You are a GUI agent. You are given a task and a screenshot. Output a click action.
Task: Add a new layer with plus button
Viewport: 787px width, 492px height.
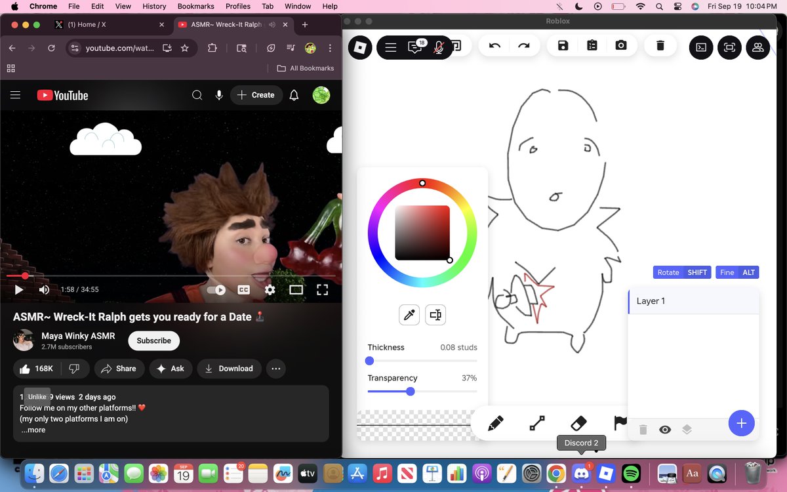(742, 423)
